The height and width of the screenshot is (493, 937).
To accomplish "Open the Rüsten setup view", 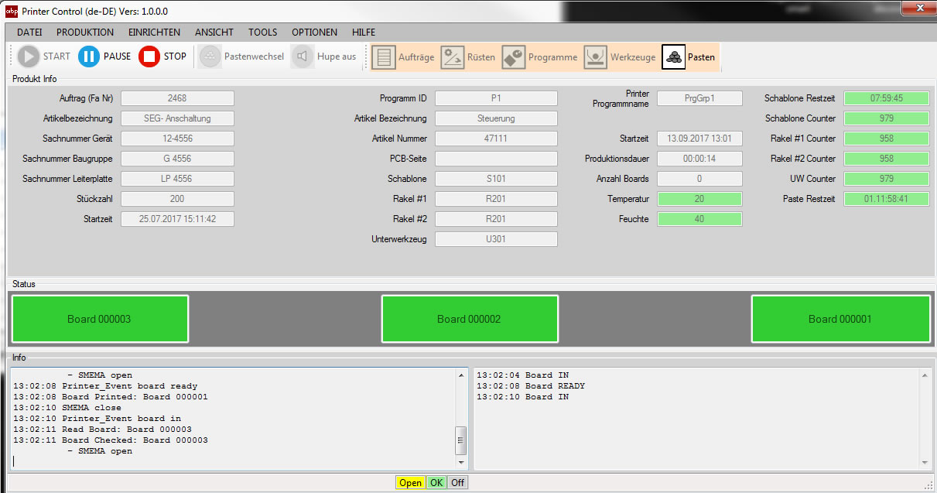I will coord(468,56).
